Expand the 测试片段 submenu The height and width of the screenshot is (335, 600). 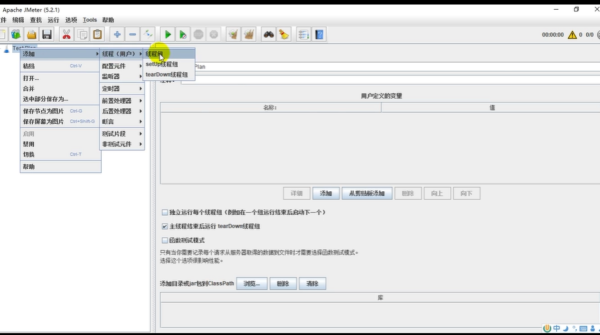tap(122, 133)
